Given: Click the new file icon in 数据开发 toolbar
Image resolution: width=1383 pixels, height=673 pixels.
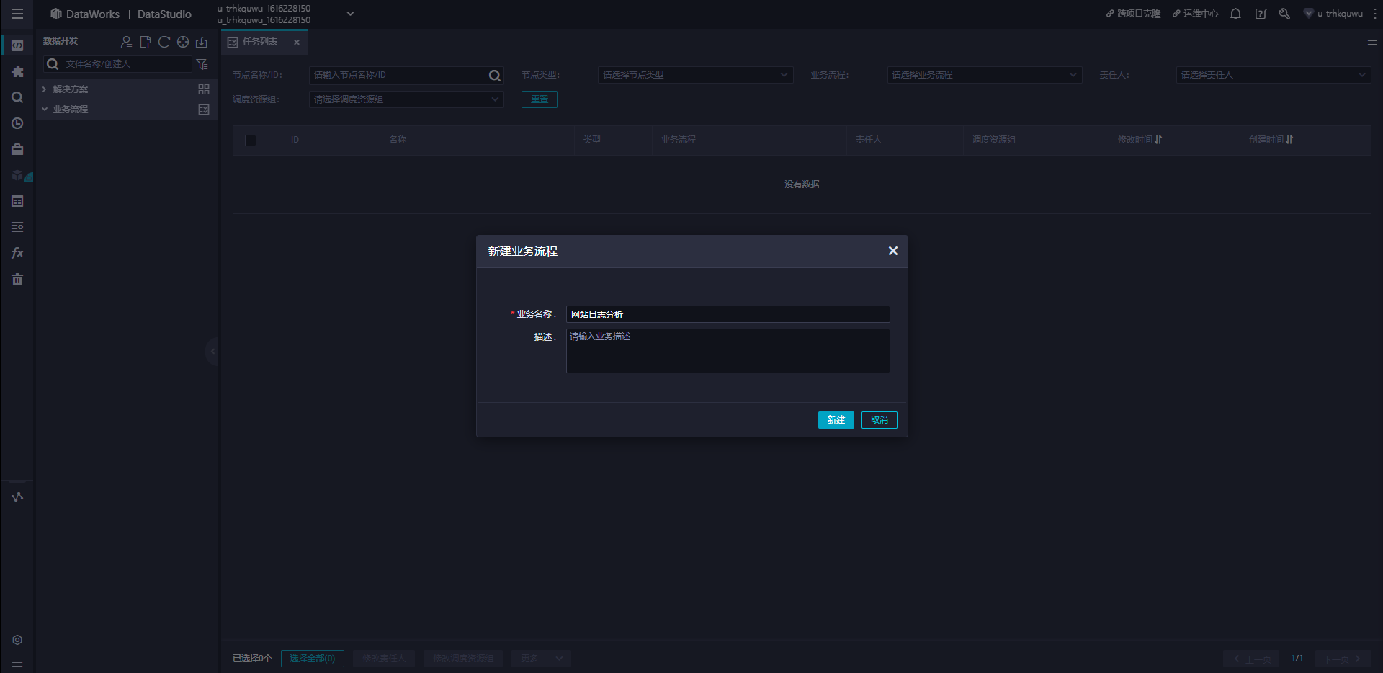Looking at the screenshot, I should tap(145, 42).
